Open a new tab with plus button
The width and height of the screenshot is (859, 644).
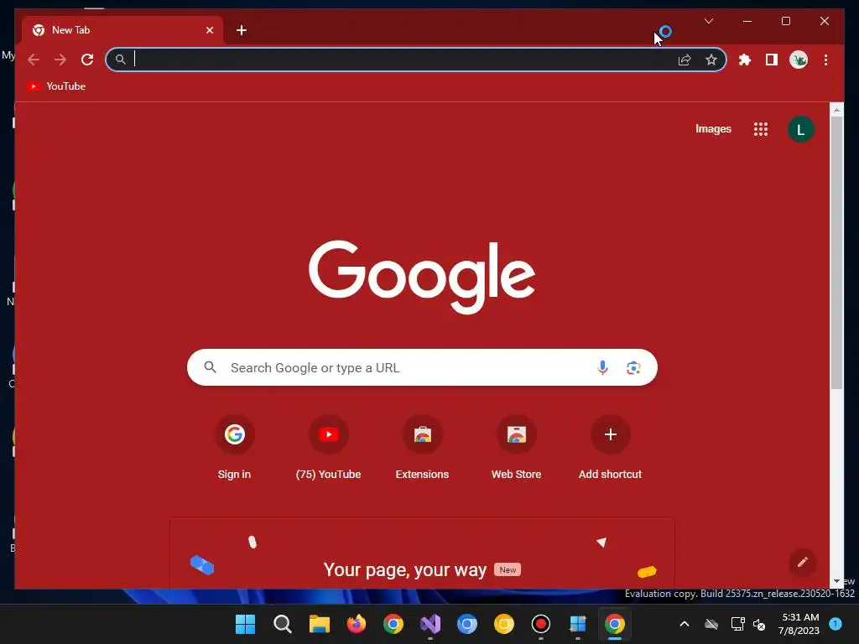click(x=242, y=30)
